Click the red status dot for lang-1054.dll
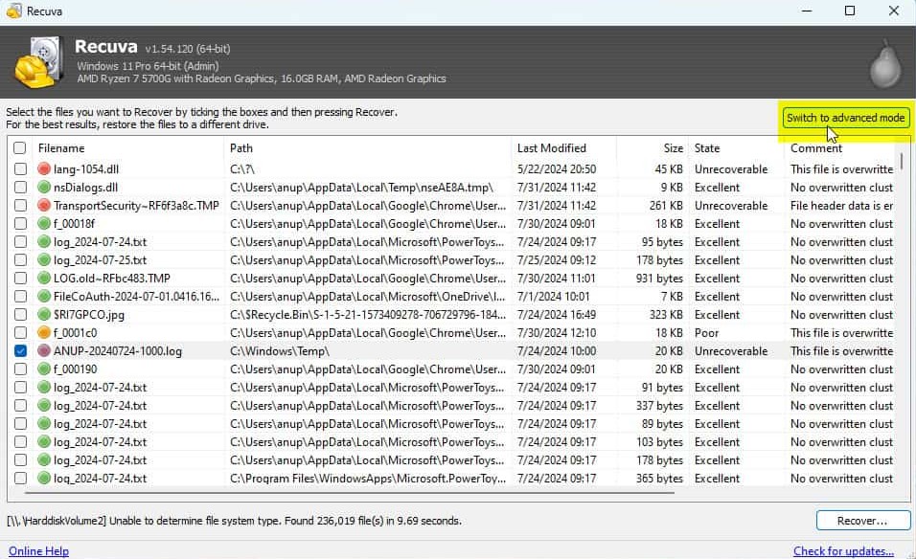This screenshot has width=916, height=559. [44, 169]
